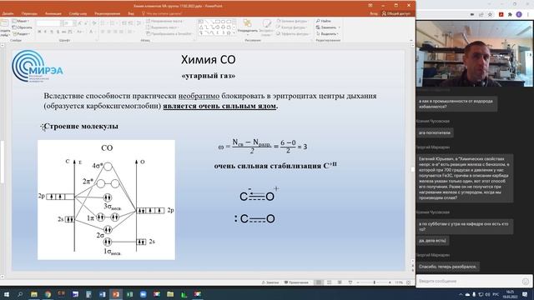
Task: Toggle bold formatting in Font group
Action: pyautogui.click(x=39, y=32)
